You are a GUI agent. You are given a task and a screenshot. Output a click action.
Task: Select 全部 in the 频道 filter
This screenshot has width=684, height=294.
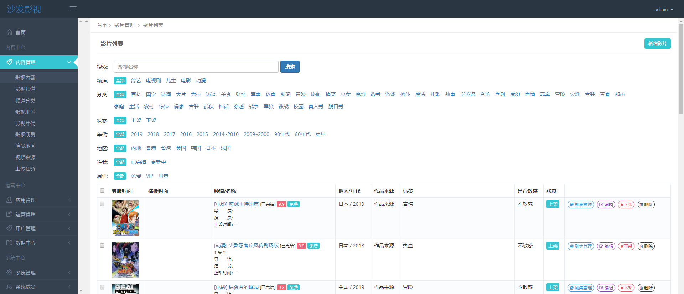[120, 81]
